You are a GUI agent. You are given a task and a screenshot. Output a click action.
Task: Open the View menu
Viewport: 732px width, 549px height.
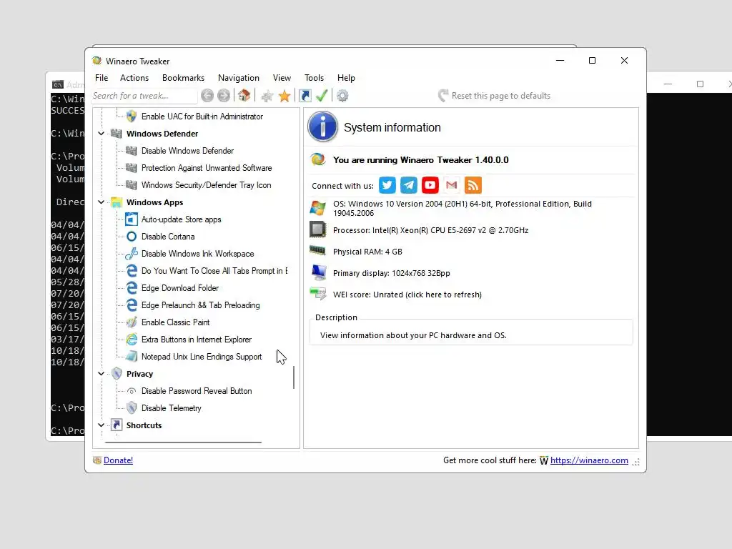coord(282,78)
